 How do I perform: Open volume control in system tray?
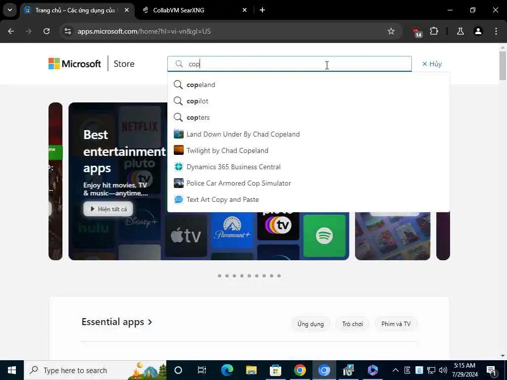(443, 370)
